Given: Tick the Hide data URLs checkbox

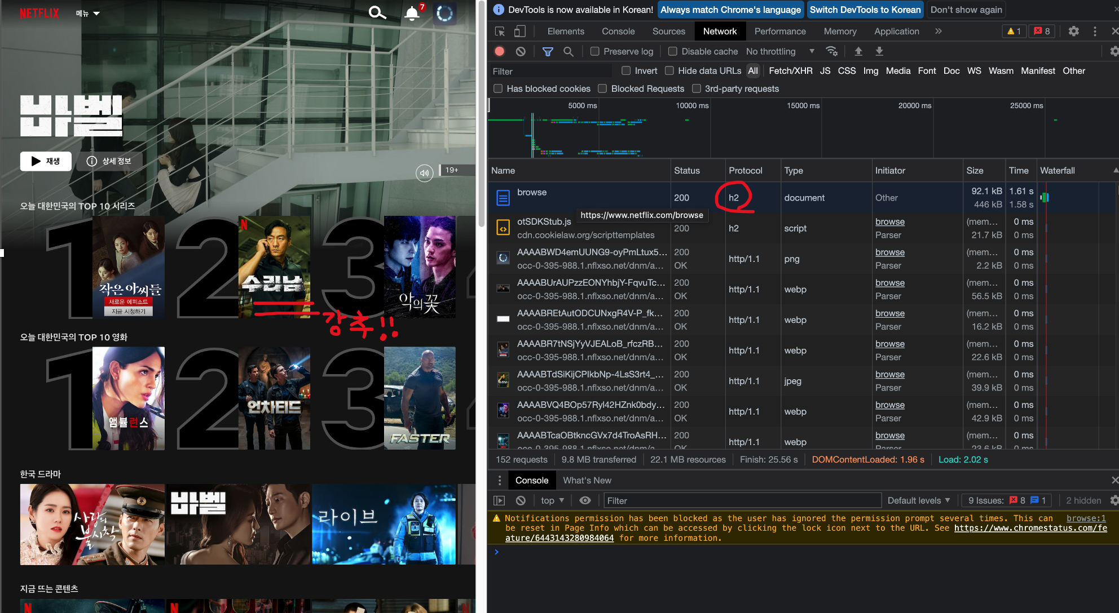Looking at the screenshot, I should 669,70.
